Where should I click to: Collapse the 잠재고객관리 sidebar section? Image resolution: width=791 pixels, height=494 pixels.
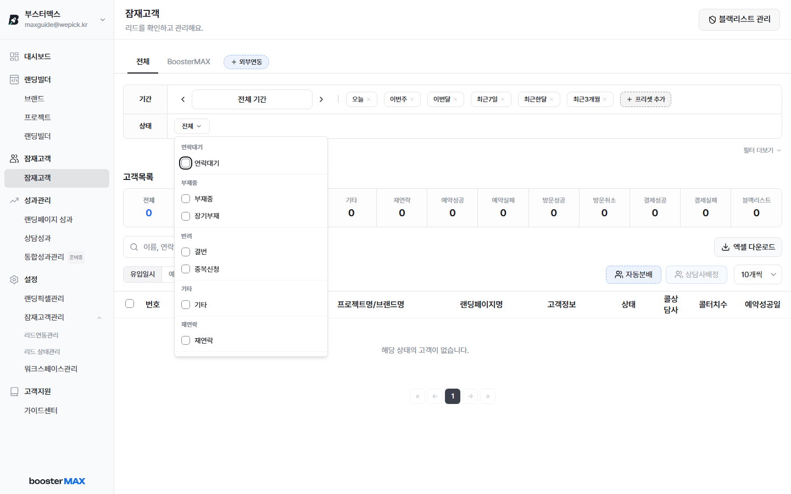(99, 318)
